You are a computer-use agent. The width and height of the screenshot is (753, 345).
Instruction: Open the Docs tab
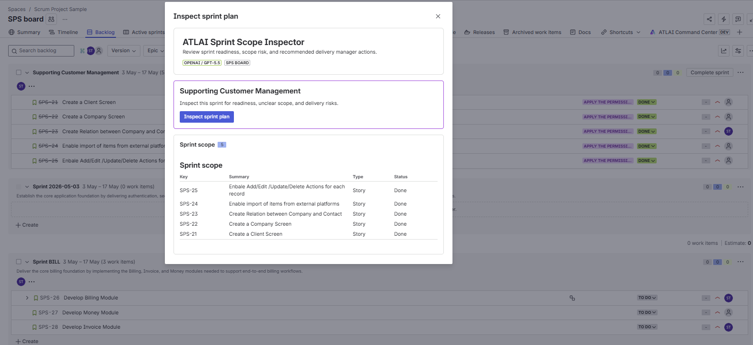580,32
